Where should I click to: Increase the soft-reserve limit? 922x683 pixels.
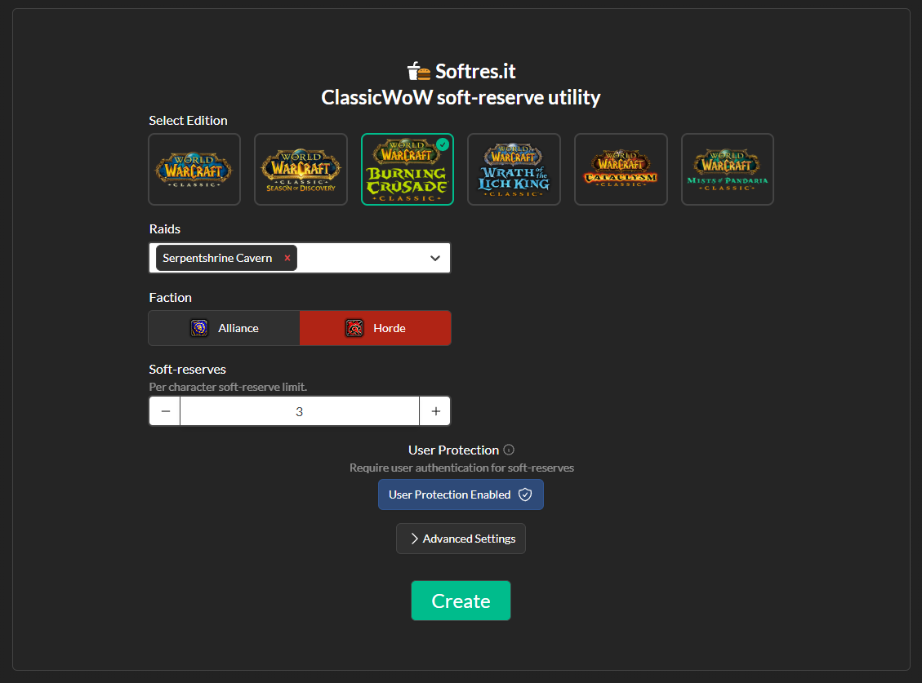[x=436, y=410]
